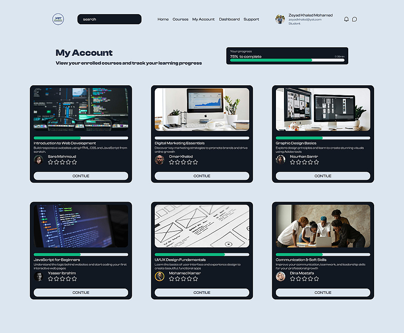Click Graphic Design Basics progress bar

(x=323, y=138)
